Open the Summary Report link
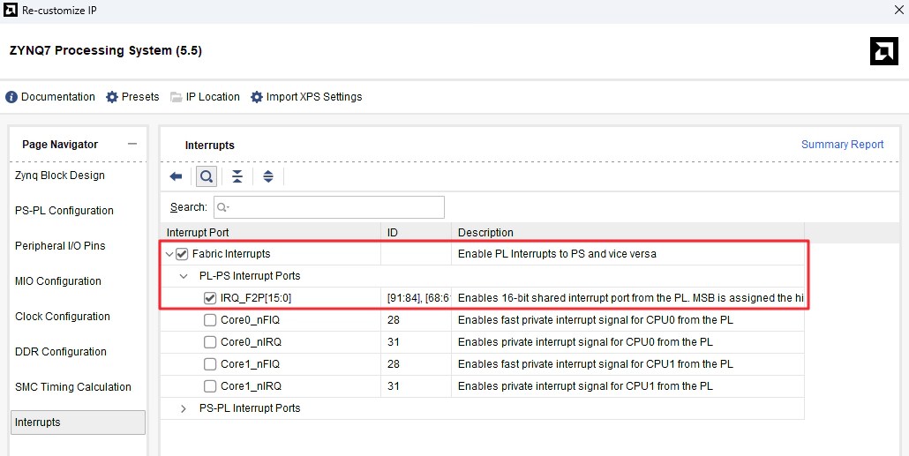Image resolution: width=909 pixels, height=456 pixels. point(842,145)
